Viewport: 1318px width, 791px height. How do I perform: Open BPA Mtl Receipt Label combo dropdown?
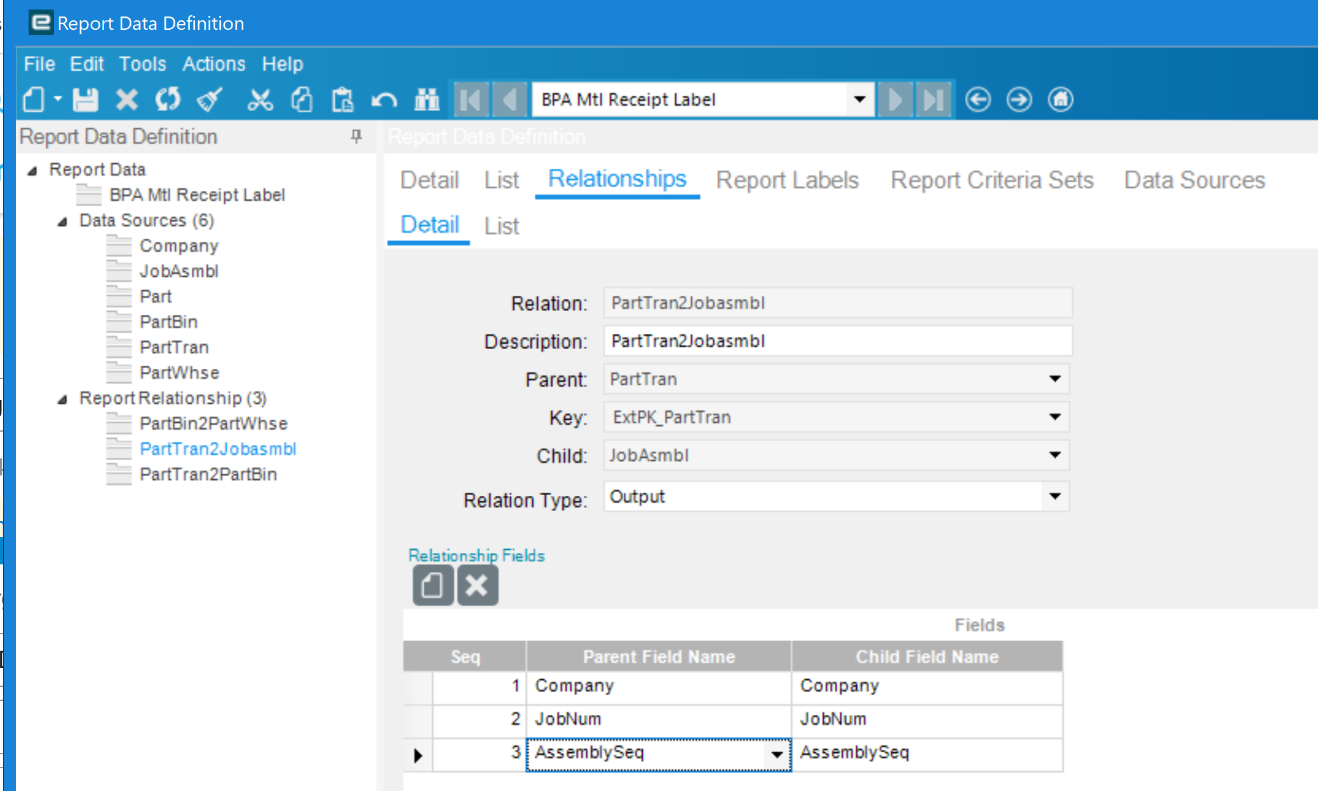(859, 100)
